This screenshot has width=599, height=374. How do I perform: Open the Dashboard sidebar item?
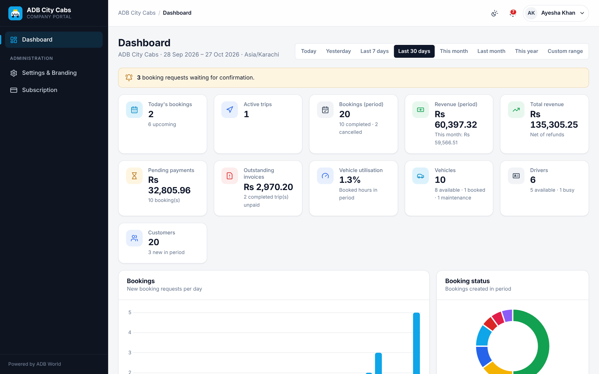pos(54,40)
